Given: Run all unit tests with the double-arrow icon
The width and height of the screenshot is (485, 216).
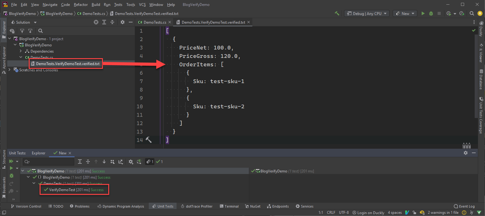Looking at the screenshot, I should (11, 161).
